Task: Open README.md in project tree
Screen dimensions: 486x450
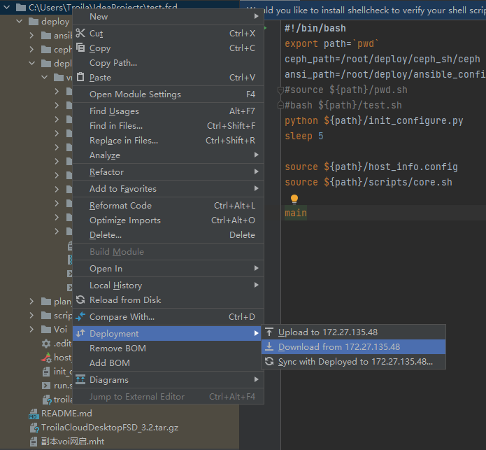Action: tap(66, 414)
